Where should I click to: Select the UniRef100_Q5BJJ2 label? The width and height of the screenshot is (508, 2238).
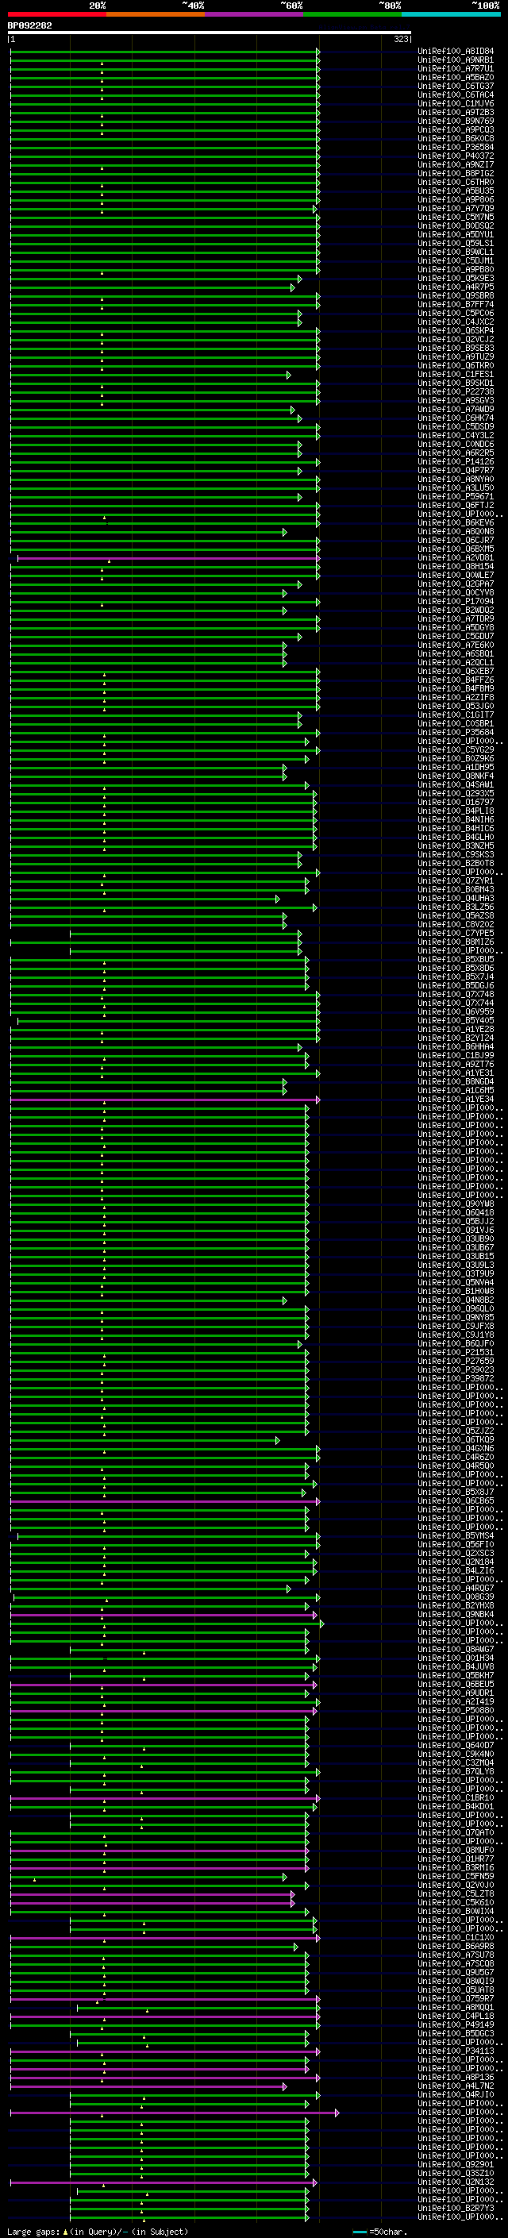456,1222
